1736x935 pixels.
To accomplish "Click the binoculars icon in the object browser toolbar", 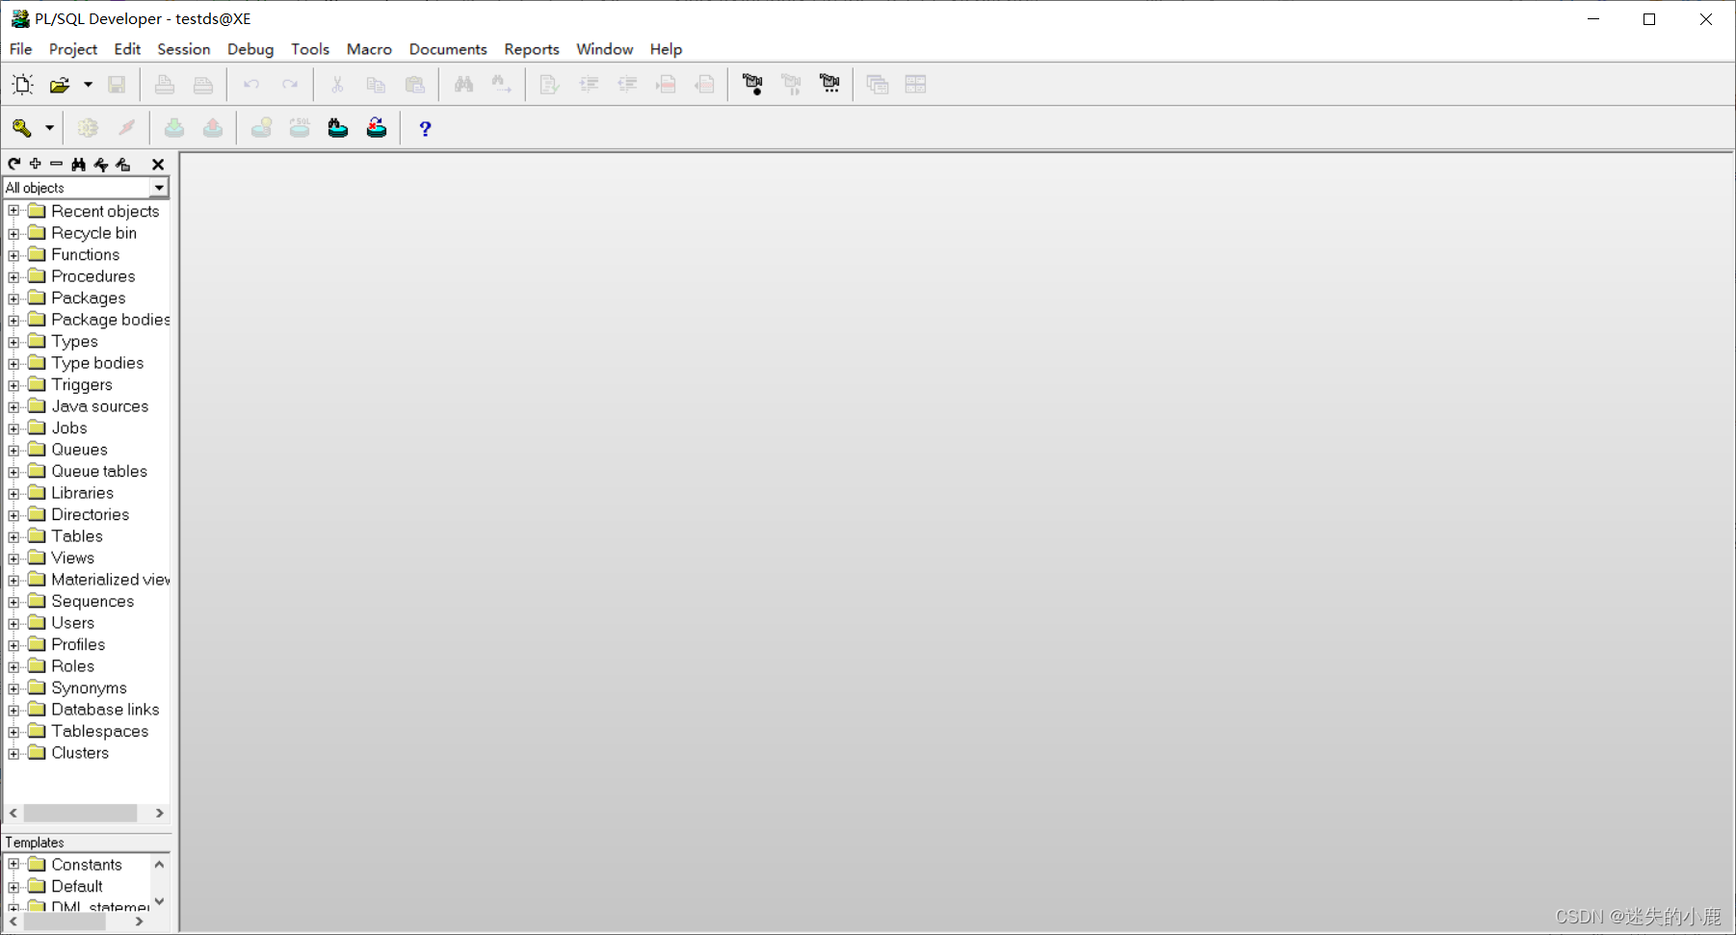I will tap(79, 165).
